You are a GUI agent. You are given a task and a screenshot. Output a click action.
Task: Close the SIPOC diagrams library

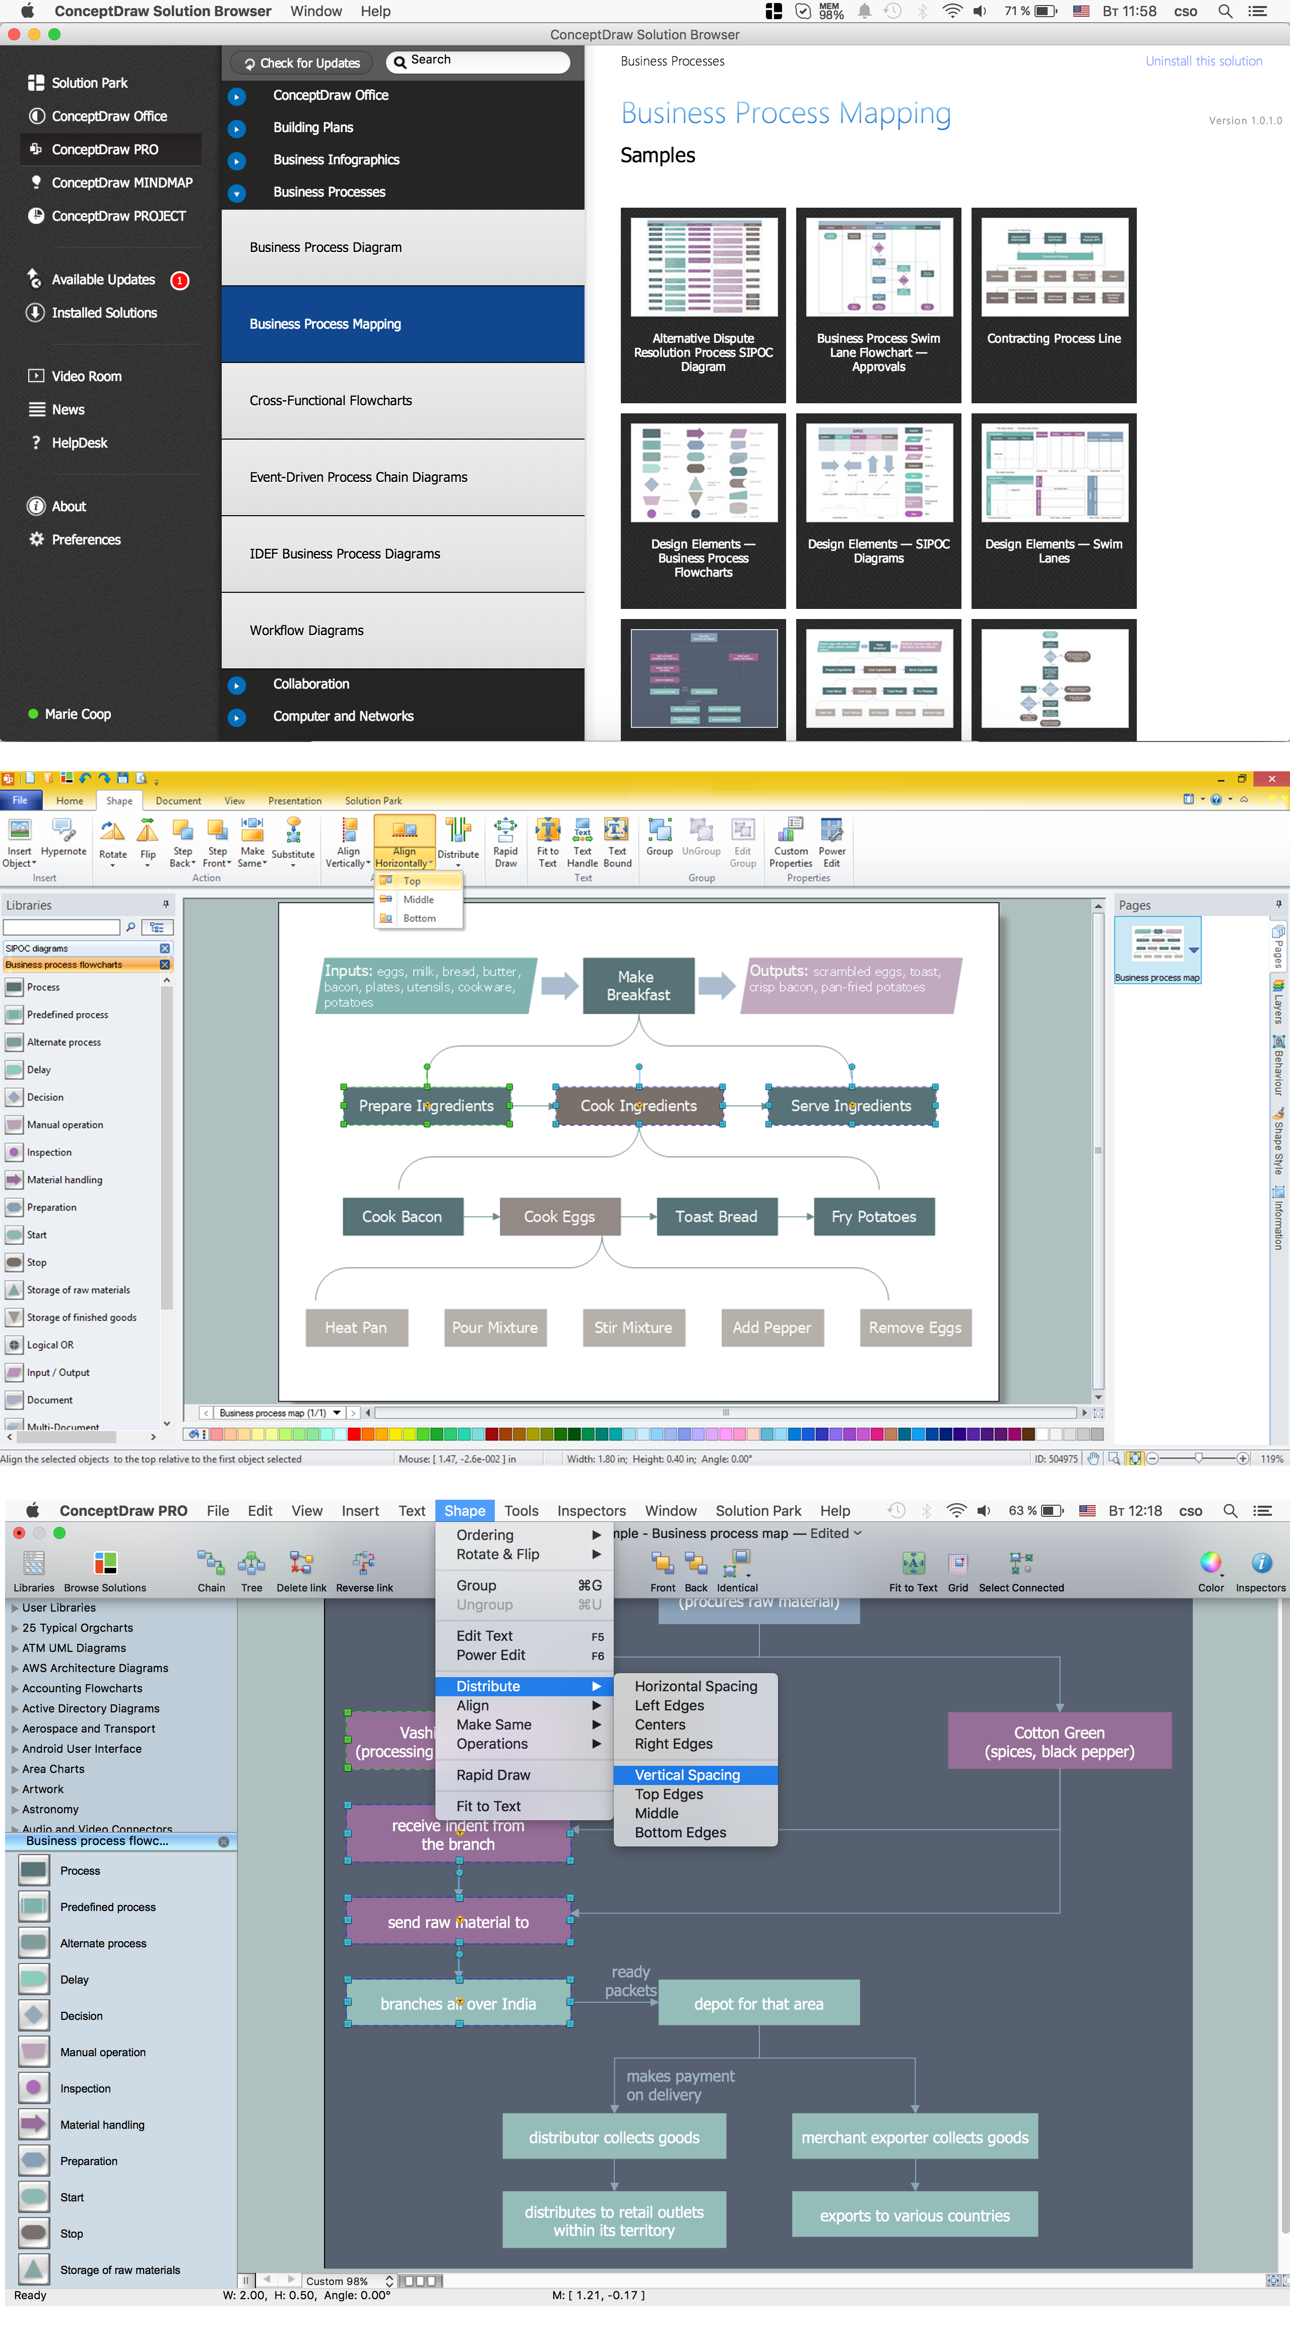coord(164,948)
